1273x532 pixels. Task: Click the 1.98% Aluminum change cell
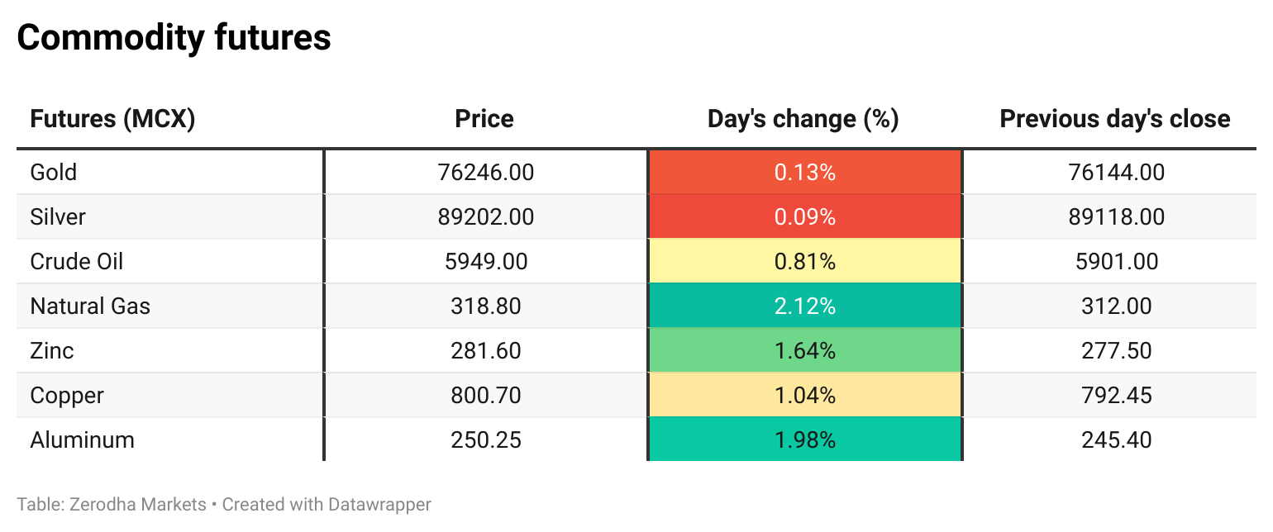[x=805, y=439]
